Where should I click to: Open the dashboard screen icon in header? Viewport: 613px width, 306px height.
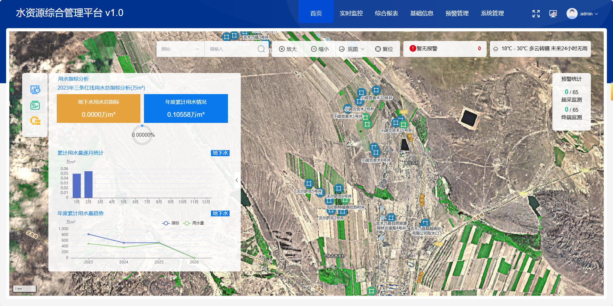pos(553,14)
